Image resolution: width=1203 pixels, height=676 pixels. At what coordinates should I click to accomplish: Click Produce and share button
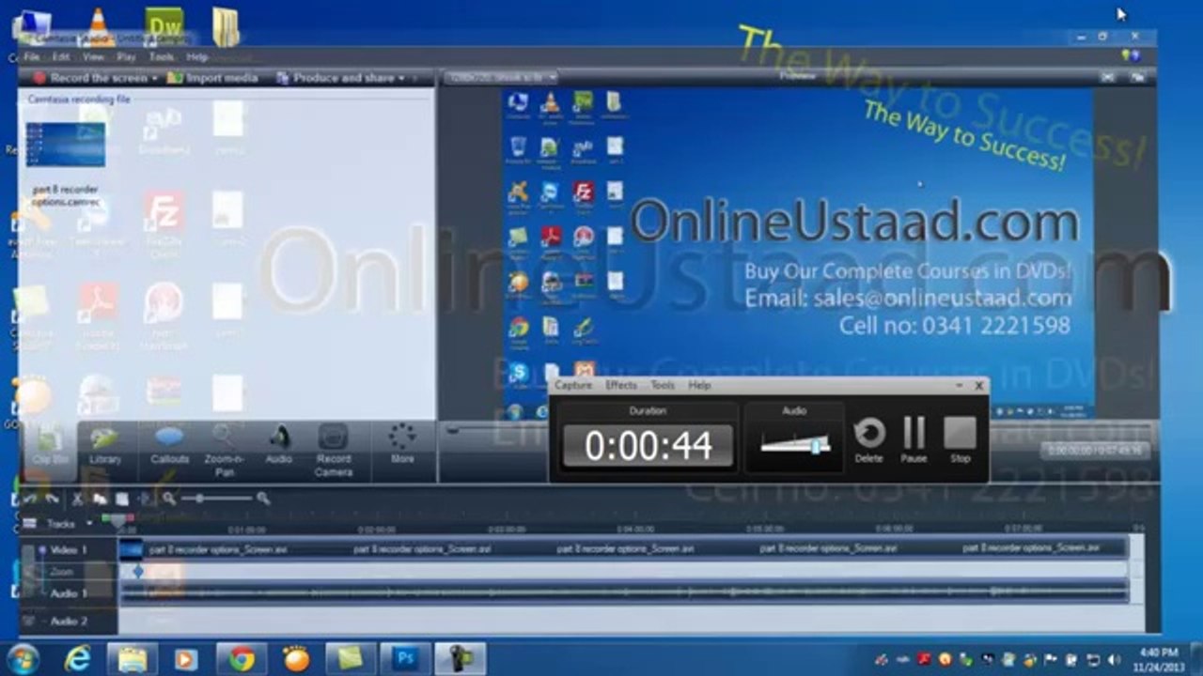pyautogui.click(x=335, y=78)
